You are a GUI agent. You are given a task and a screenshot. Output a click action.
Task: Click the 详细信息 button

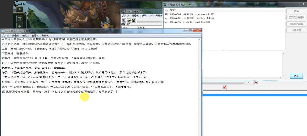click(x=296, y=30)
